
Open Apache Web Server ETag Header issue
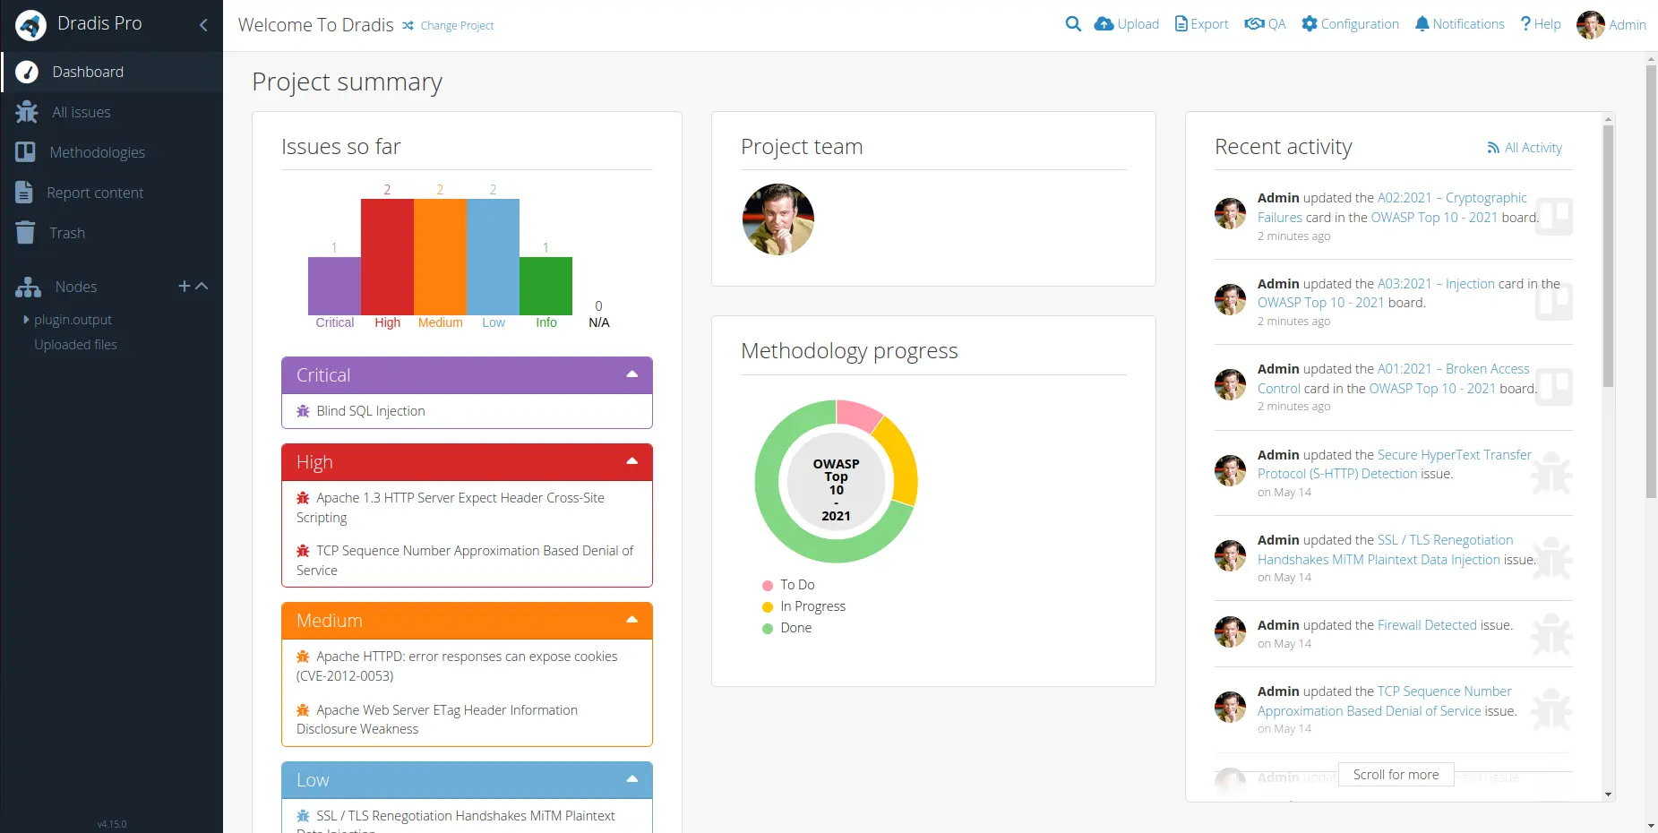coord(437,719)
